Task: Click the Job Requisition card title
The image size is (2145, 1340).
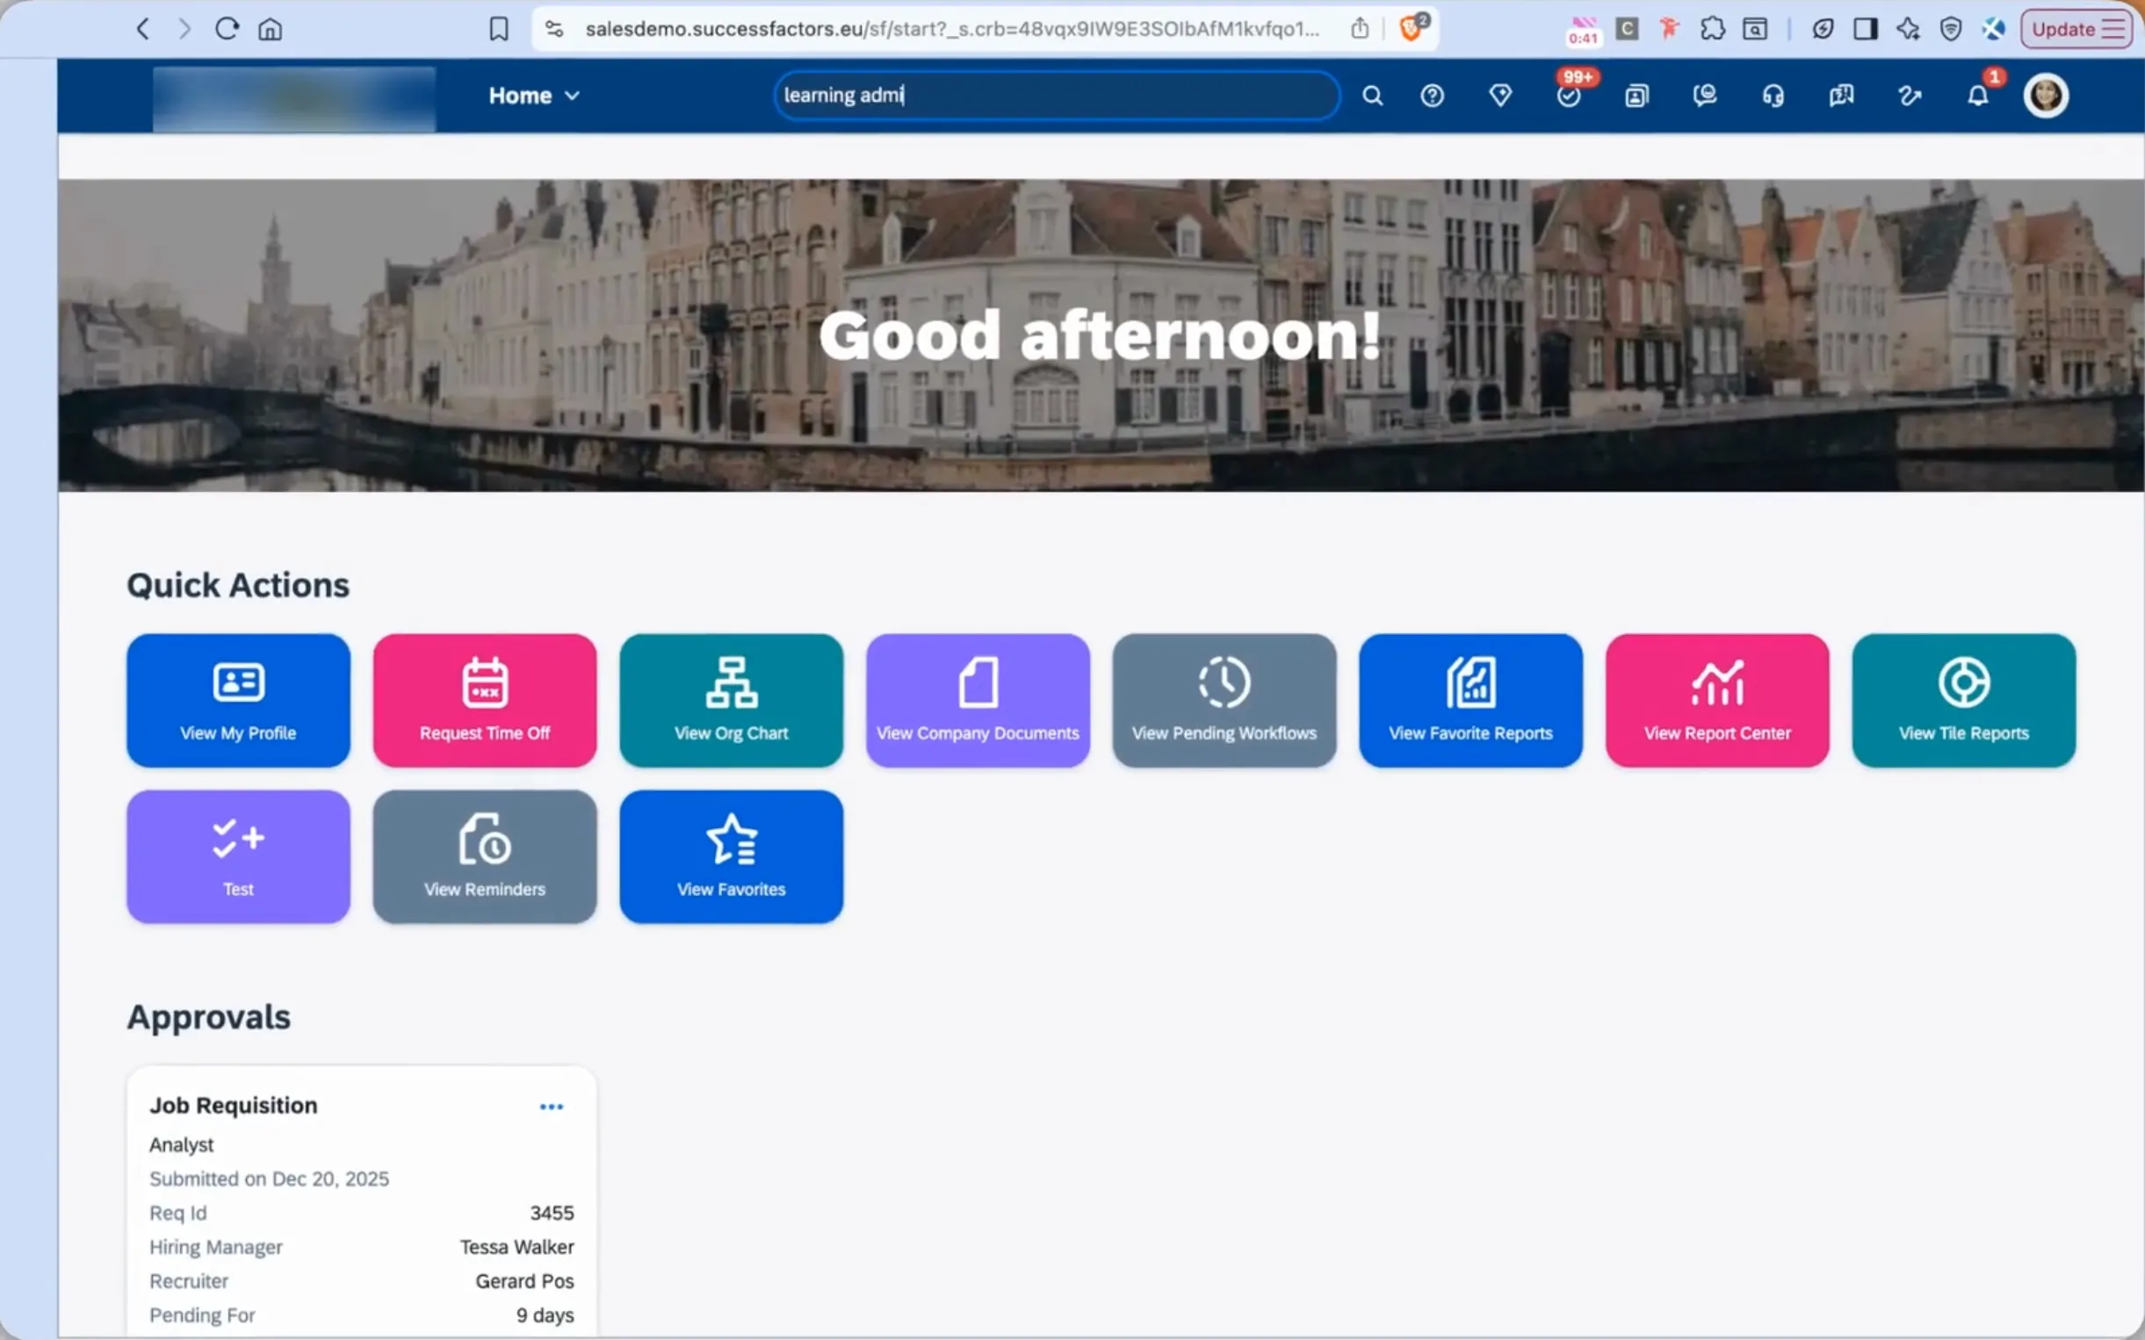Action: 233,1106
